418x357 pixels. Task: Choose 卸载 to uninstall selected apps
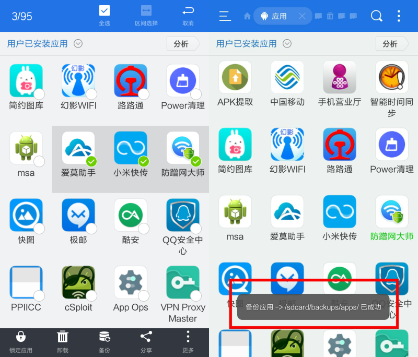coord(63,342)
